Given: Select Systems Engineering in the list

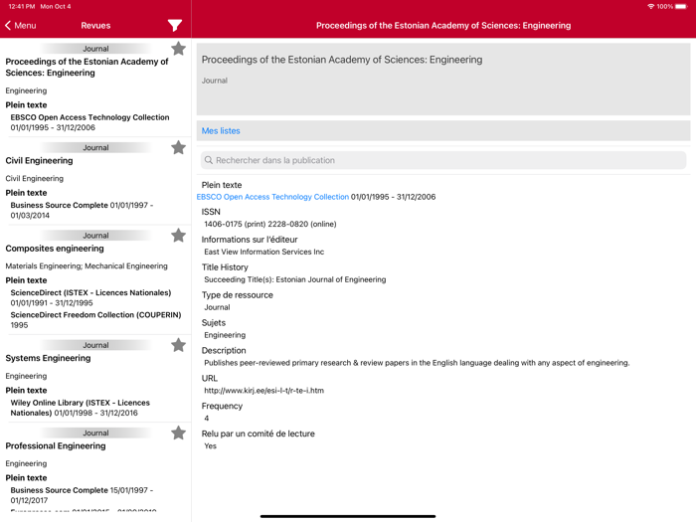Looking at the screenshot, I should click(x=48, y=358).
